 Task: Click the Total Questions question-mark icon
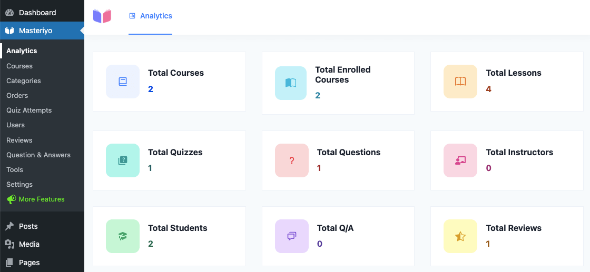coord(292,160)
